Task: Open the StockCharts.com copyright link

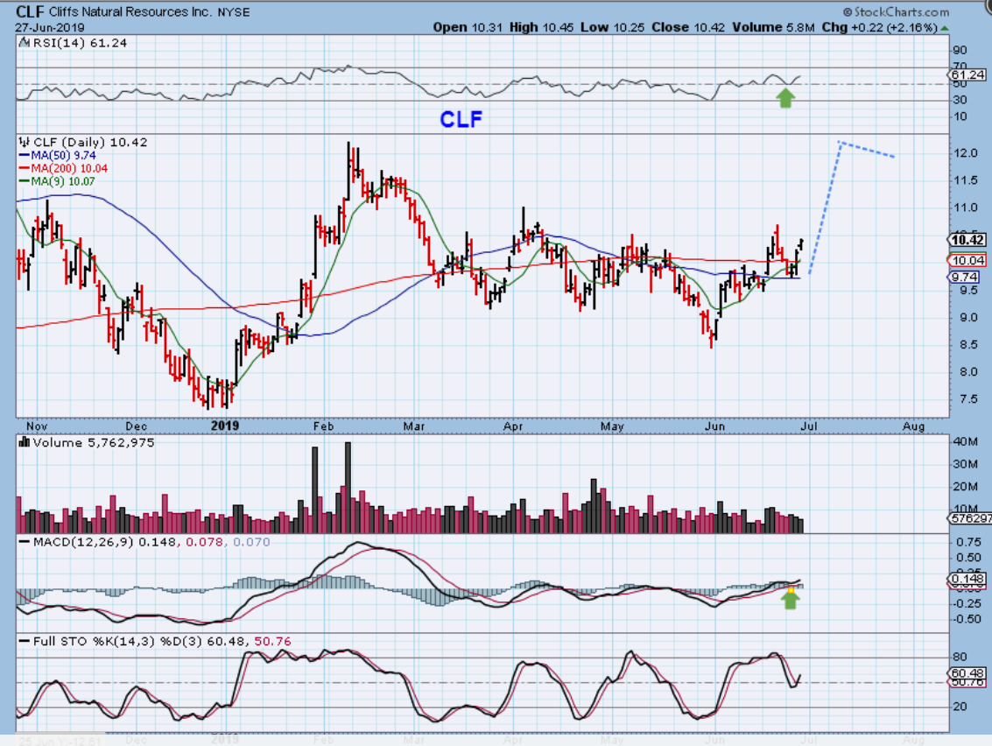Action: (896, 12)
